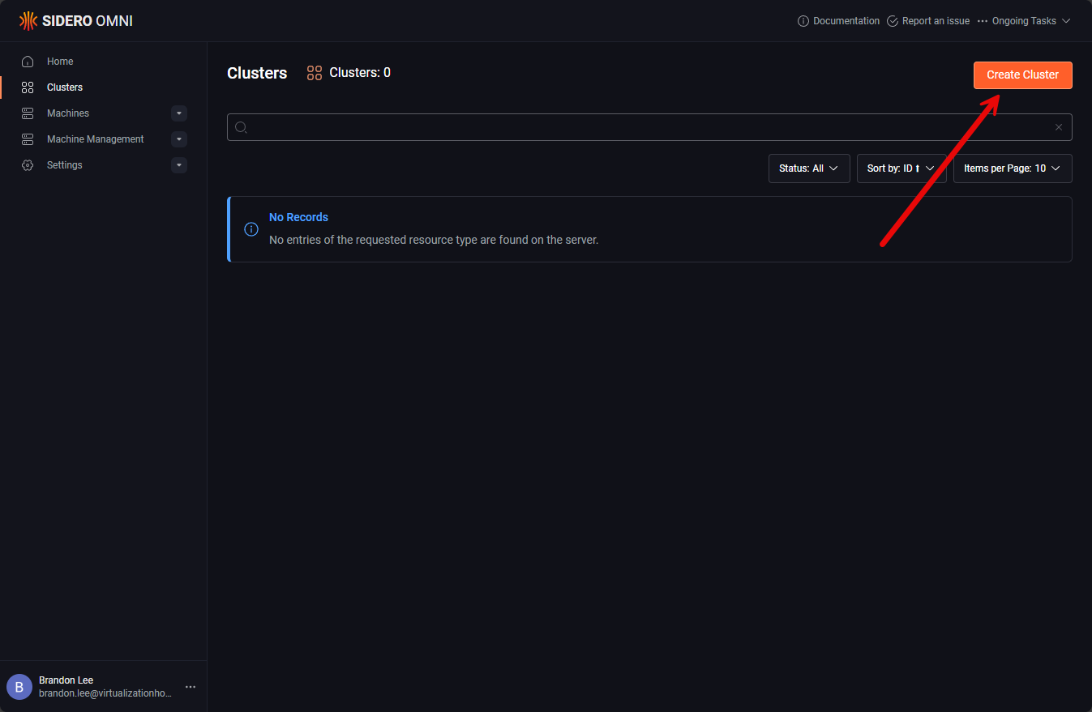Click the Documentation info icon
Viewport: 1092px width, 712px height.
click(x=803, y=21)
